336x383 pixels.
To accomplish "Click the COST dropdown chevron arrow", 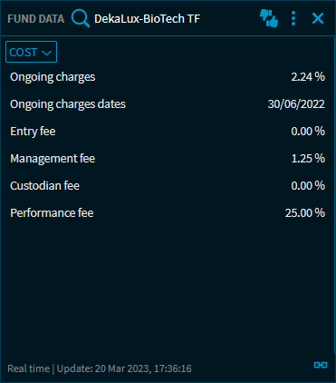I will [47, 53].
